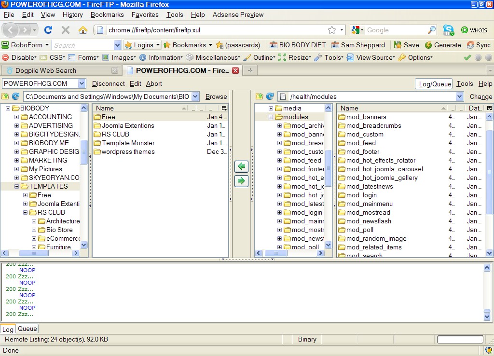Expand the ACCOUNTING folder

pos(16,117)
